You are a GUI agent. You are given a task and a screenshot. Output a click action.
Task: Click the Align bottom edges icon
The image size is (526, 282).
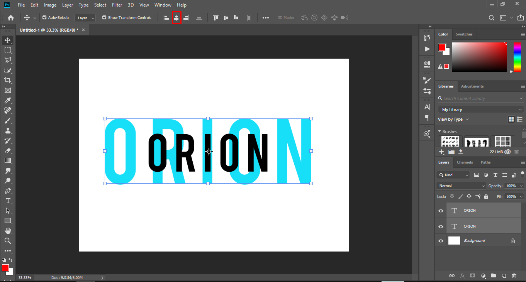(x=236, y=18)
